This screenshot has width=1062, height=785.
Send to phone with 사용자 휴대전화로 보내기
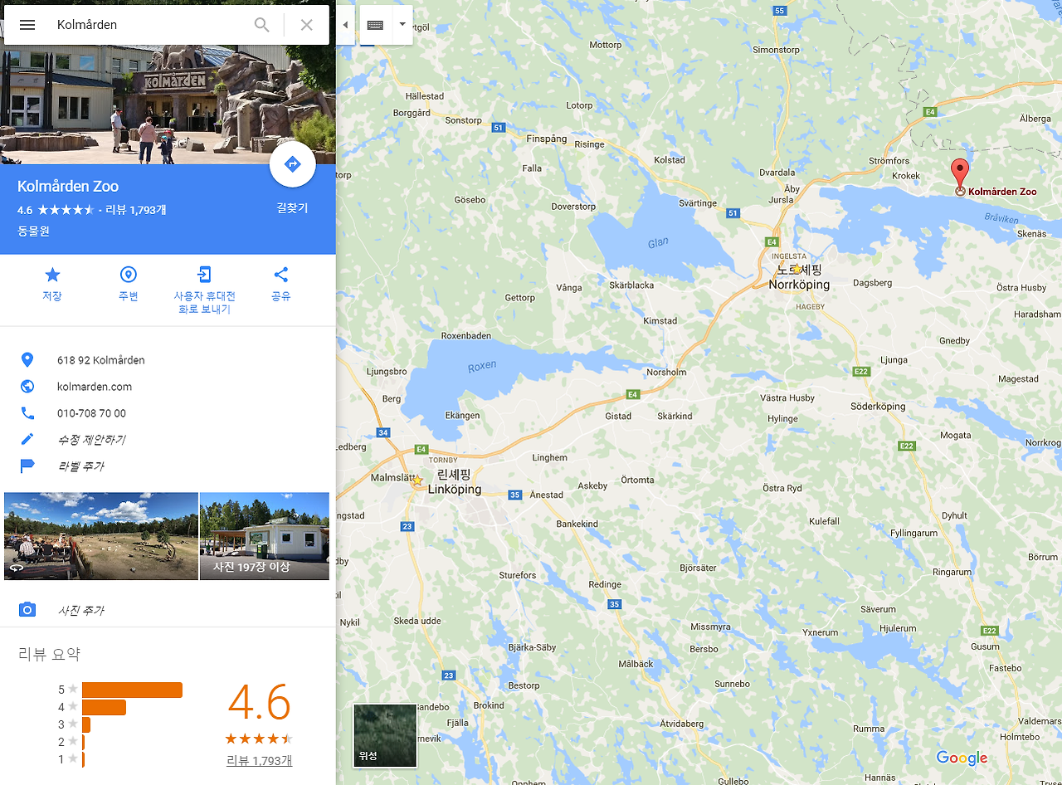[x=205, y=290]
